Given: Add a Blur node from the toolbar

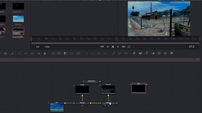Looking at the screenshot, I should 45,53.
